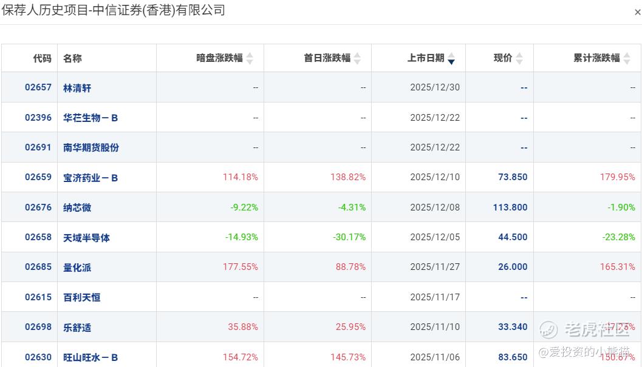642x367 pixels.
Task: Select first-day change 145.73%
Action: point(348,357)
